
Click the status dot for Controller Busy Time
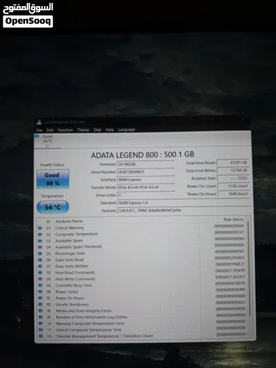40,285
